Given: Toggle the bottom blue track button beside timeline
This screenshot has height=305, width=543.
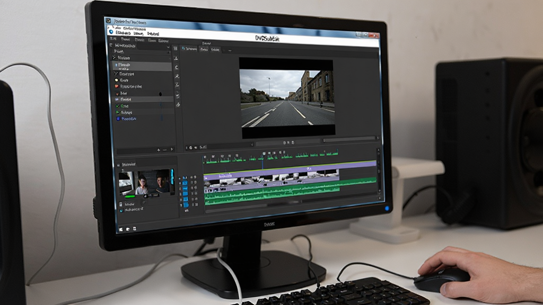Looking at the screenshot, I should click(x=185, y=205).
